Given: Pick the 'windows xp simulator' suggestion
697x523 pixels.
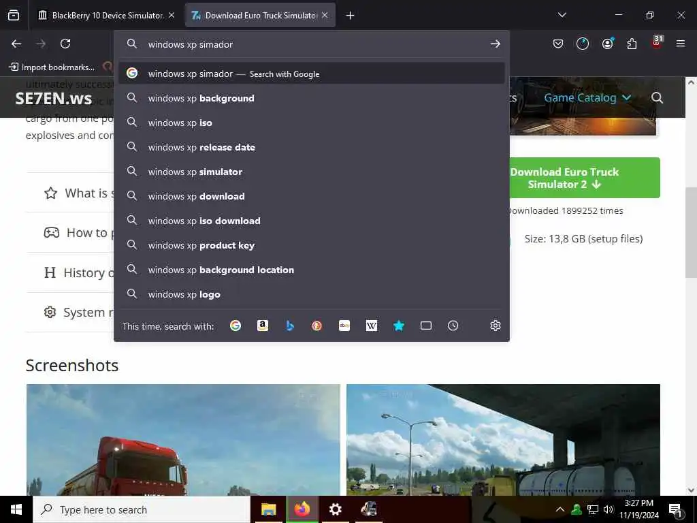Looking at the screenshot, I should (x=312, y=171).
